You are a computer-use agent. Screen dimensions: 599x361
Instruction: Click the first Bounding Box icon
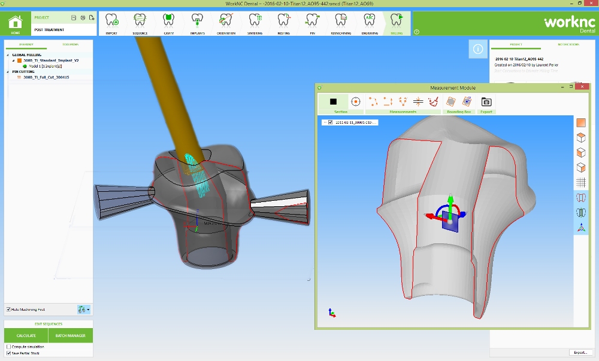coord(451,102)
